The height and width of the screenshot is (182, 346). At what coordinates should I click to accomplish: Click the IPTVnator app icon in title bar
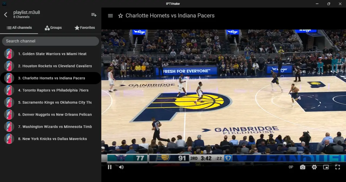click(x=4, y=4)
